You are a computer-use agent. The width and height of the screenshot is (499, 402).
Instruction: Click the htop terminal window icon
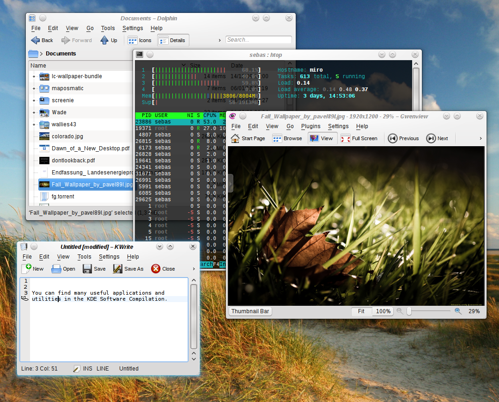140,55
